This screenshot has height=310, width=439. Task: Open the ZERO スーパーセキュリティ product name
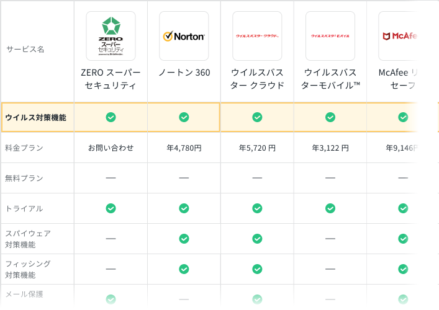111,79
